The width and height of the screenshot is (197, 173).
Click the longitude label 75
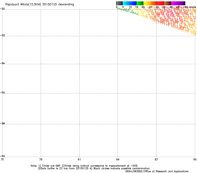click(2, 159)
